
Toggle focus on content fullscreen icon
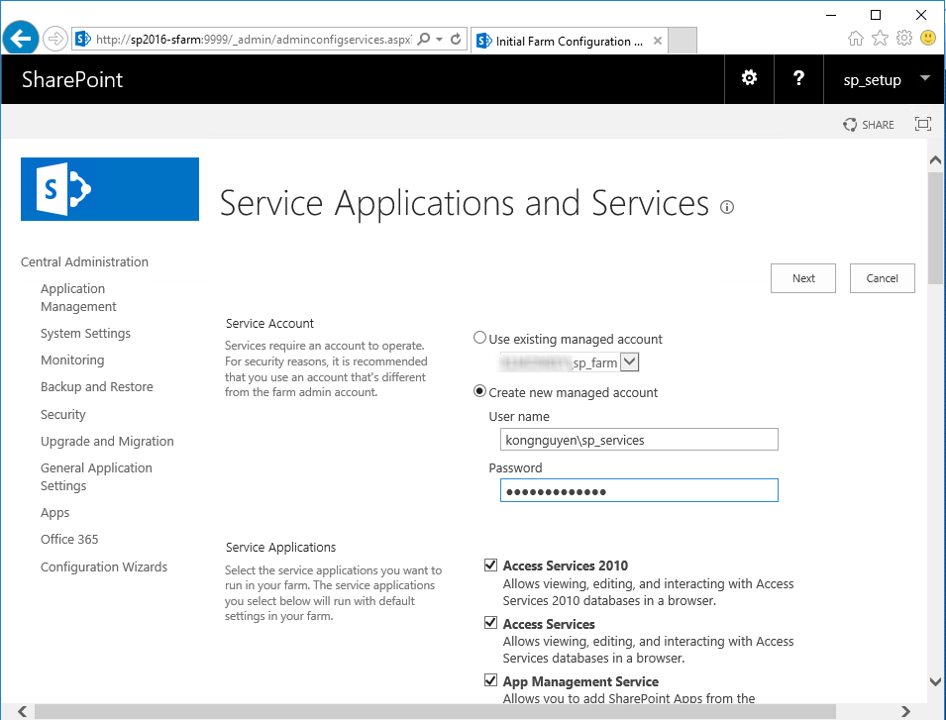[x=923, y=124]
